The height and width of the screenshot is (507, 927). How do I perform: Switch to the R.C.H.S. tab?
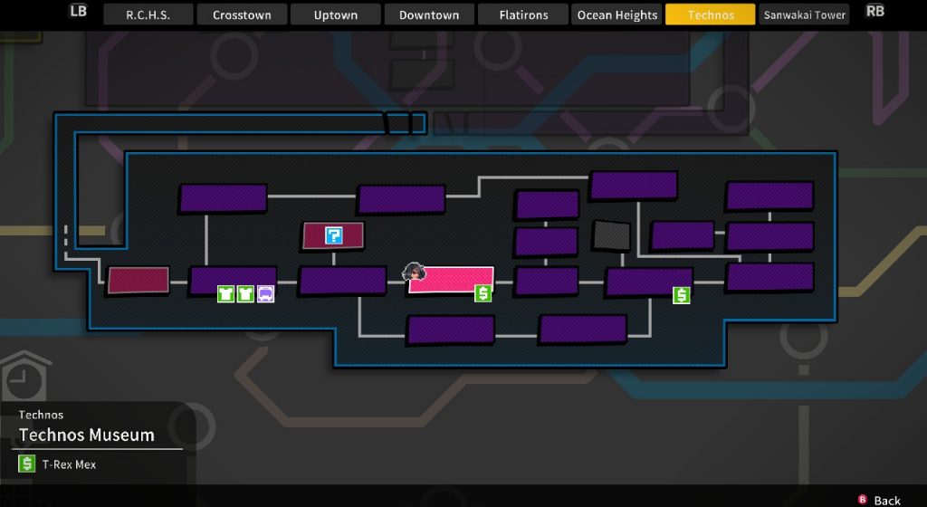click(148, 14)
